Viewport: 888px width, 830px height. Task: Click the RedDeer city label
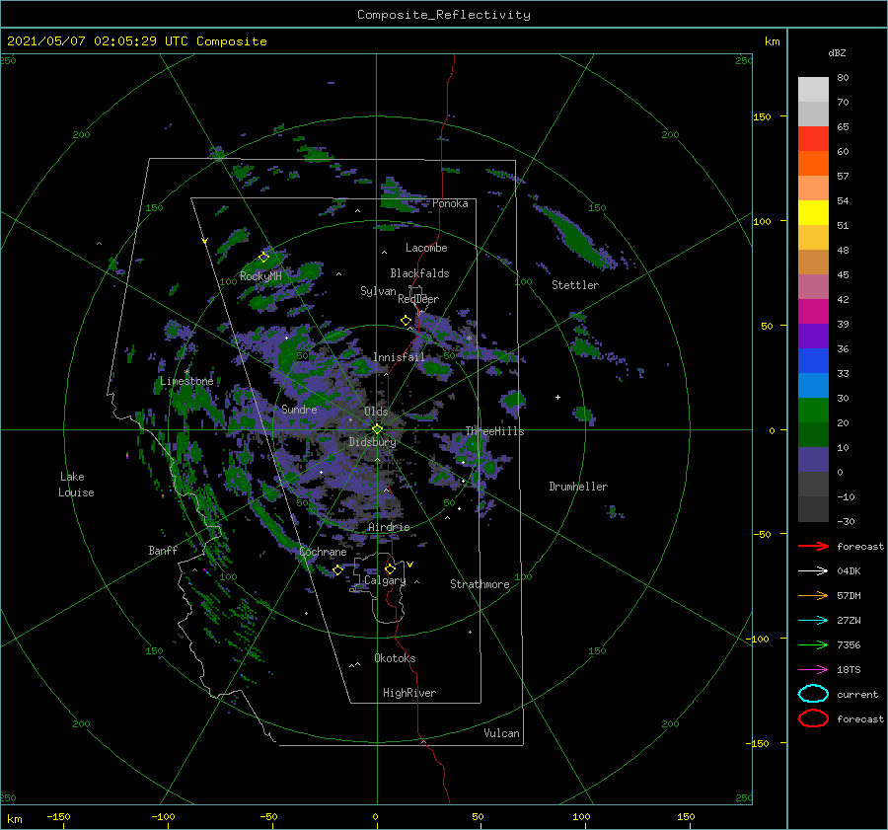tap(418, 299)
